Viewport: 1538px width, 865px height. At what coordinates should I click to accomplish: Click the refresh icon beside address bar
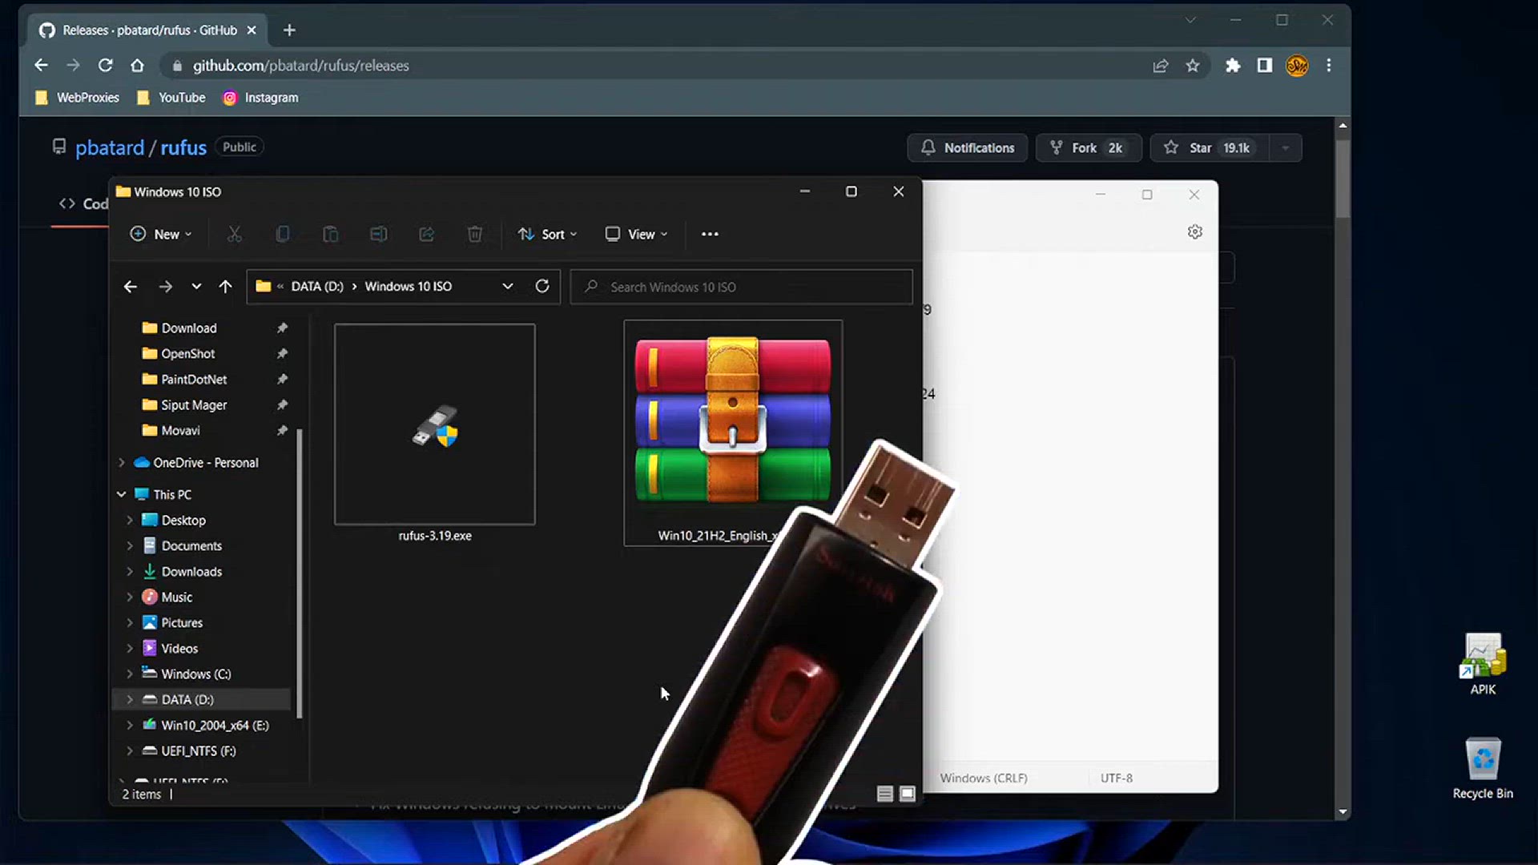542,286
